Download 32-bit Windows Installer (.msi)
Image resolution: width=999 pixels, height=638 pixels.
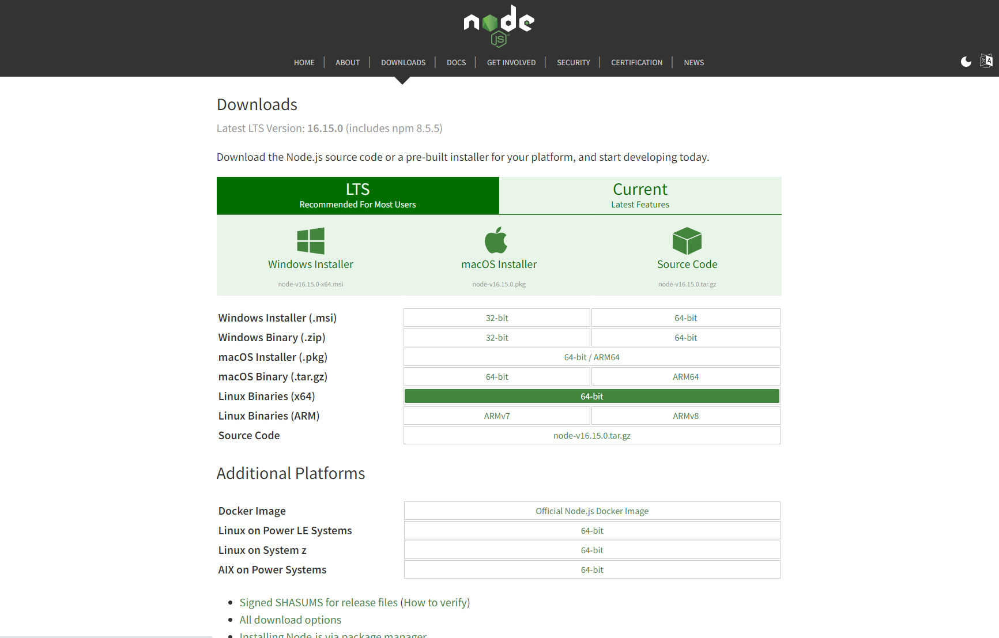point(496,318)
